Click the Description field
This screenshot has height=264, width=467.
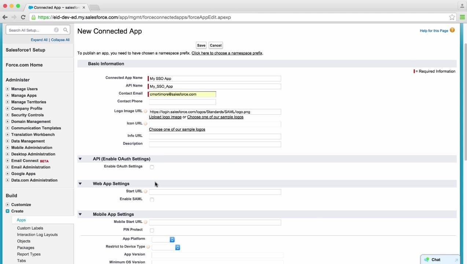click(215, 144)
